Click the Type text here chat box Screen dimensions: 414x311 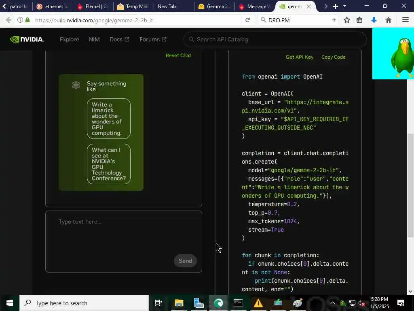pyautogui.click(x=124, y=241)
